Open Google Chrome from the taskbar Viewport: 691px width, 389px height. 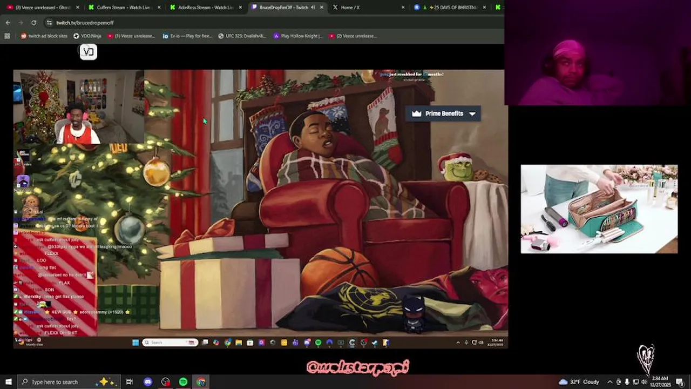(x=201, y=382)
